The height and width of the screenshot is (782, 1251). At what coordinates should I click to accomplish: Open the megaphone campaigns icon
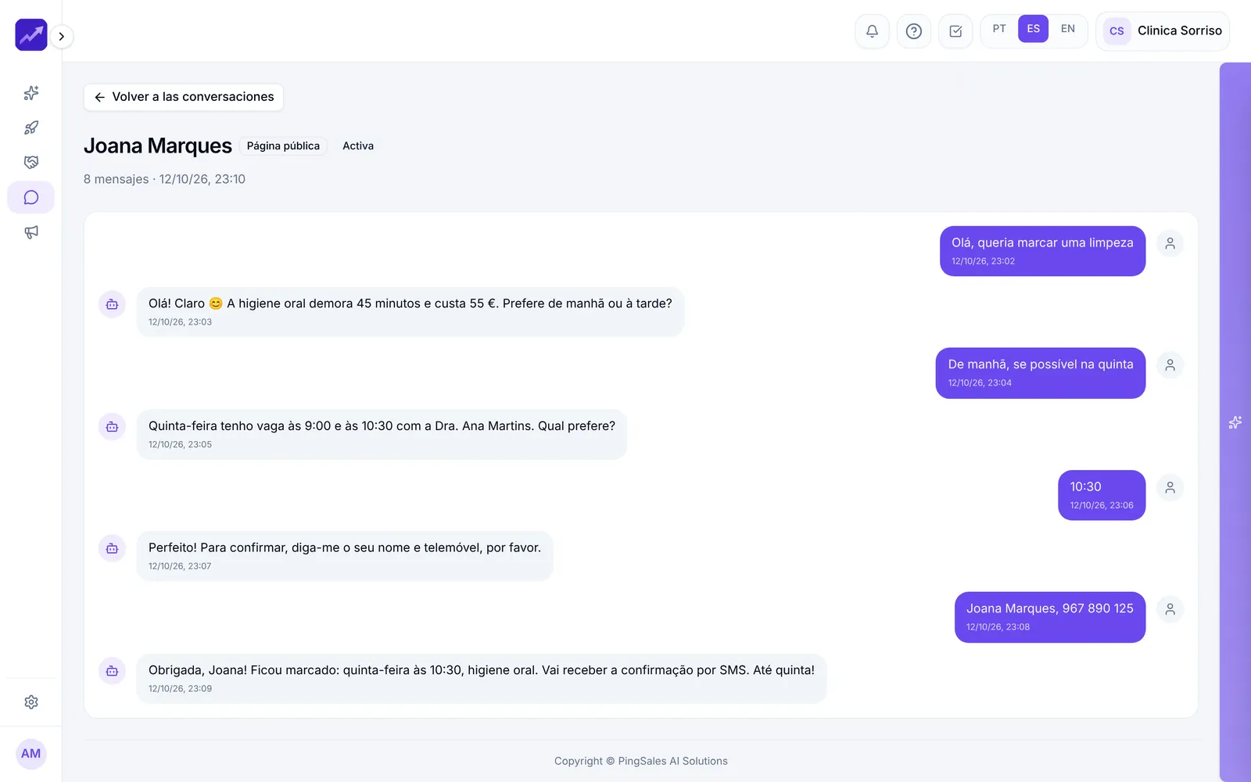[31, 232]
